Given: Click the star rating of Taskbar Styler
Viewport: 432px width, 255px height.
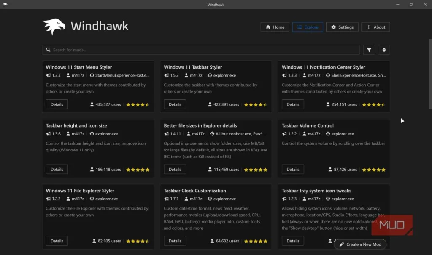Looking at the screenshot, I should tap(255, 104).
